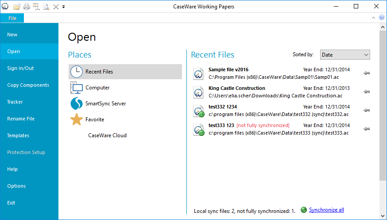
Task: Choose Sign In/Out from the sidebar
Action: point(29,68)
